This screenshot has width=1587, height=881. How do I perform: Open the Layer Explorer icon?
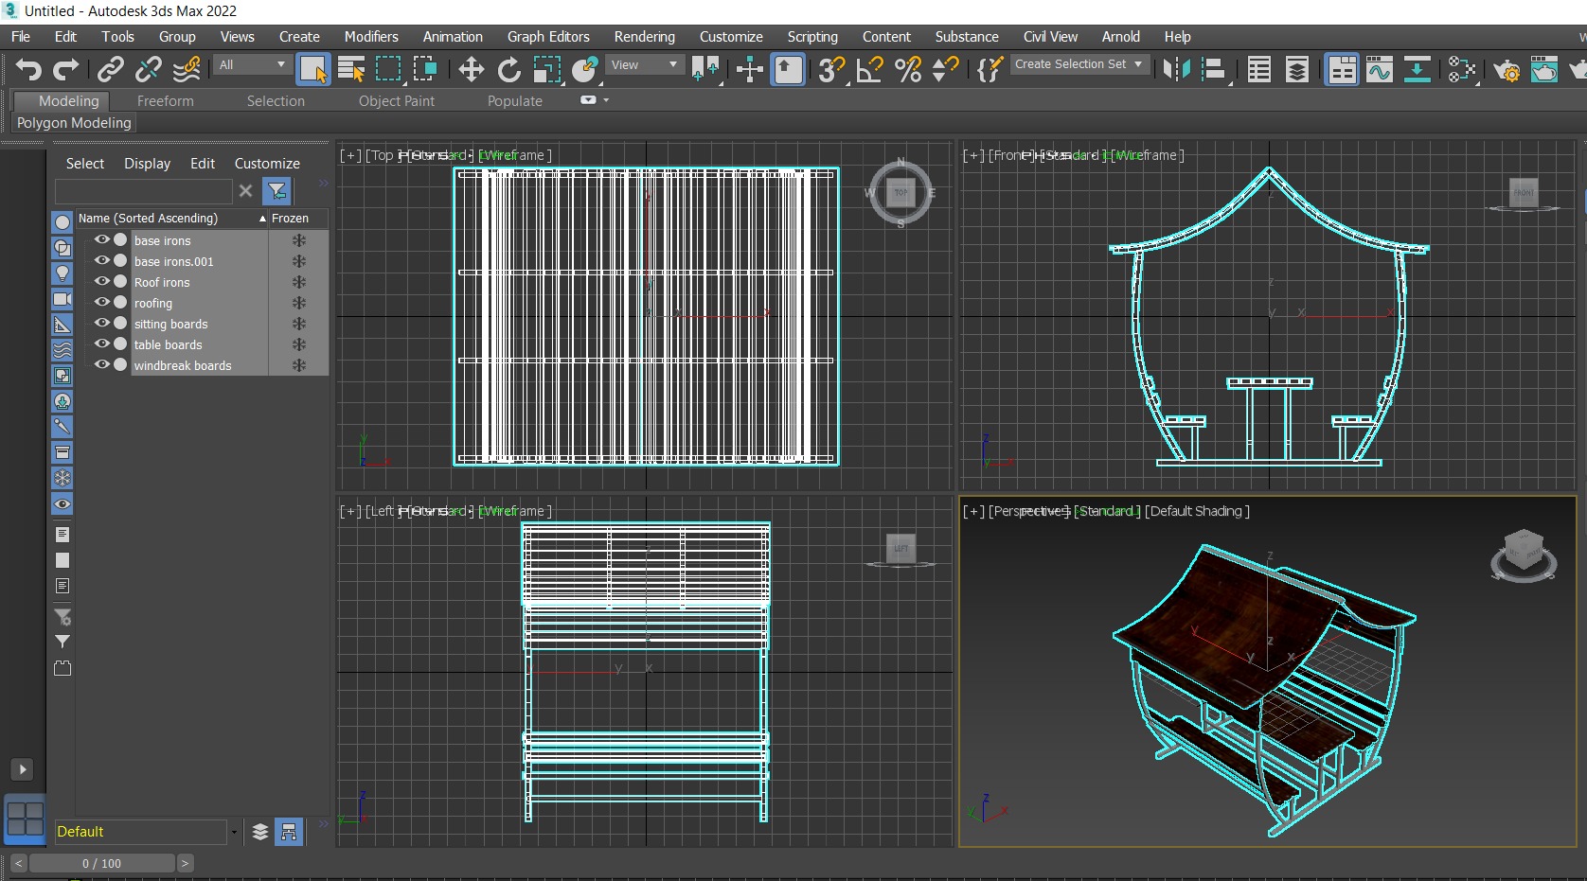[1297, 69]
